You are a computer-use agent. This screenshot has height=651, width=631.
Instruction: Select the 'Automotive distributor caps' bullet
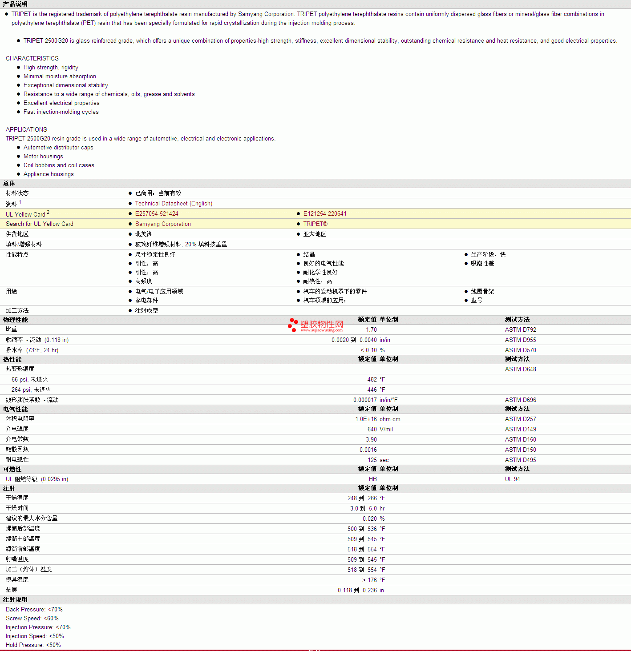tap(58, 148)
